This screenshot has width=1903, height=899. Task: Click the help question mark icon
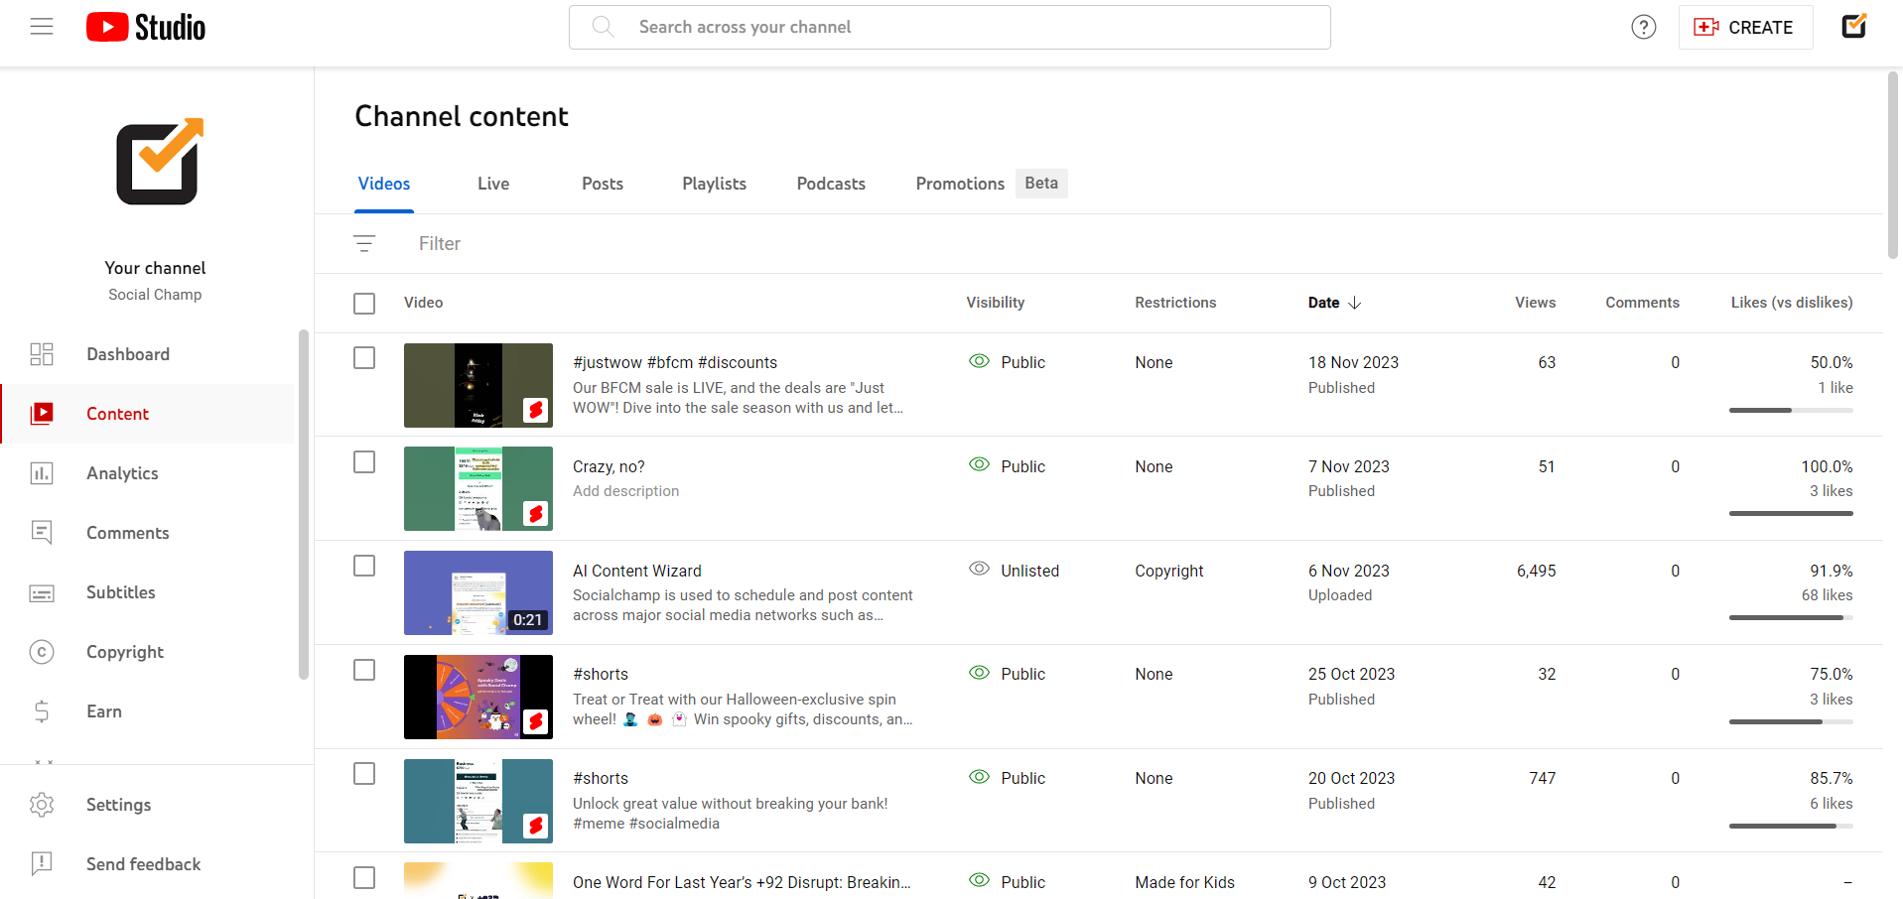click(x=1643, y=27)
